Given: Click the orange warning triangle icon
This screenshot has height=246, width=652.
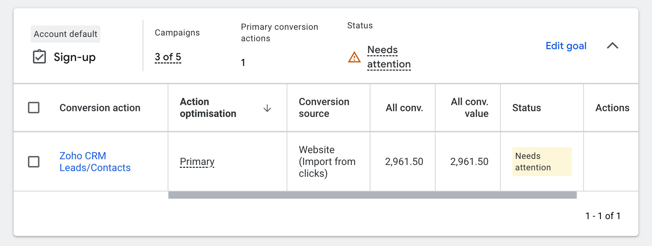Looking at the screenshot, I should (354, 57).
